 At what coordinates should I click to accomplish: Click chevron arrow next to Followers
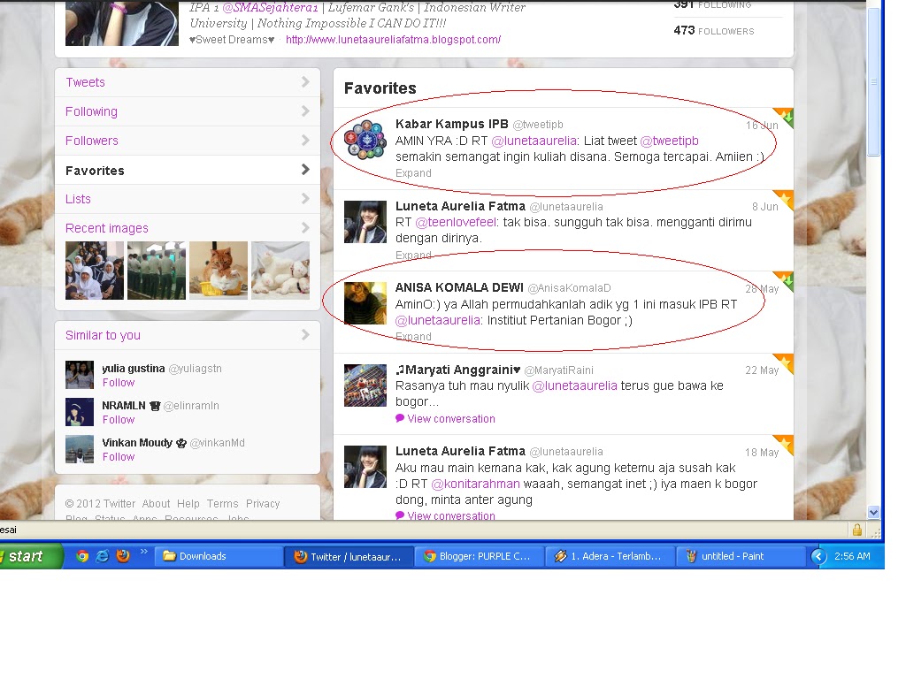pos(305,141)
